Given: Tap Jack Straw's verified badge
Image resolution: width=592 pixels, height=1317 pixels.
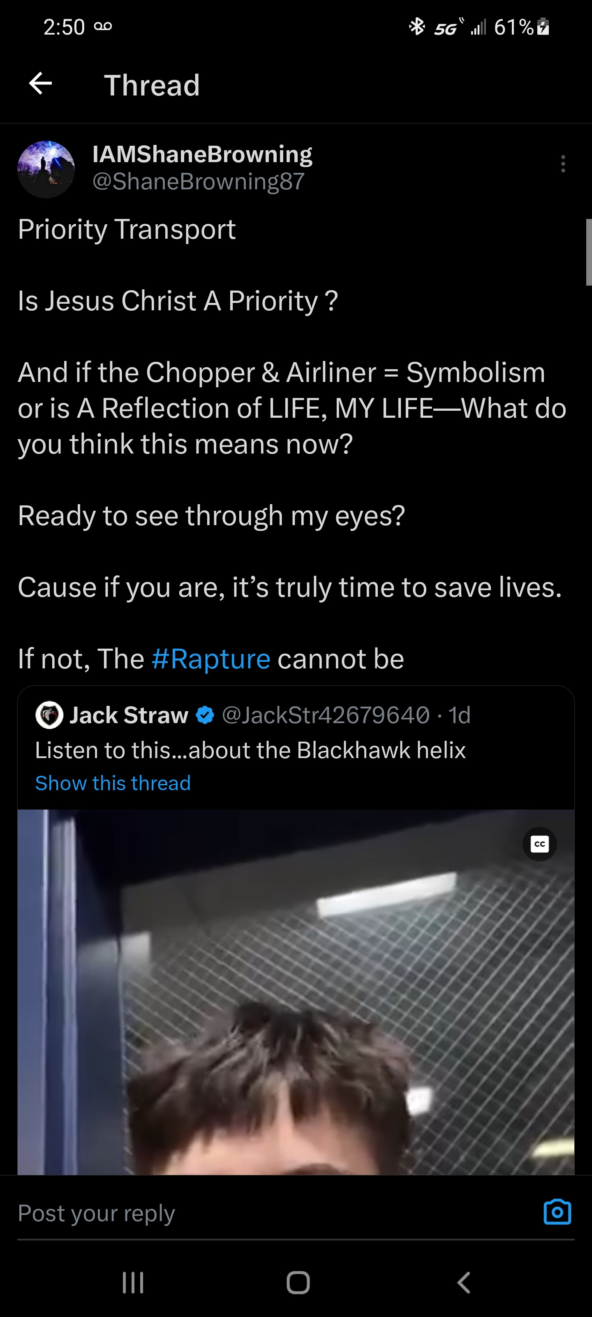Looking at the screenshot, I should [205, 715].
